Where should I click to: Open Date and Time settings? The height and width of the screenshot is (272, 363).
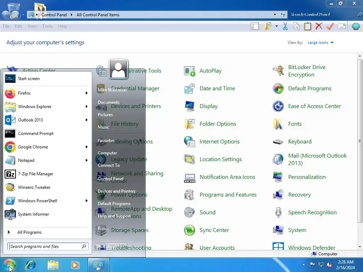[x=210, y=88]
